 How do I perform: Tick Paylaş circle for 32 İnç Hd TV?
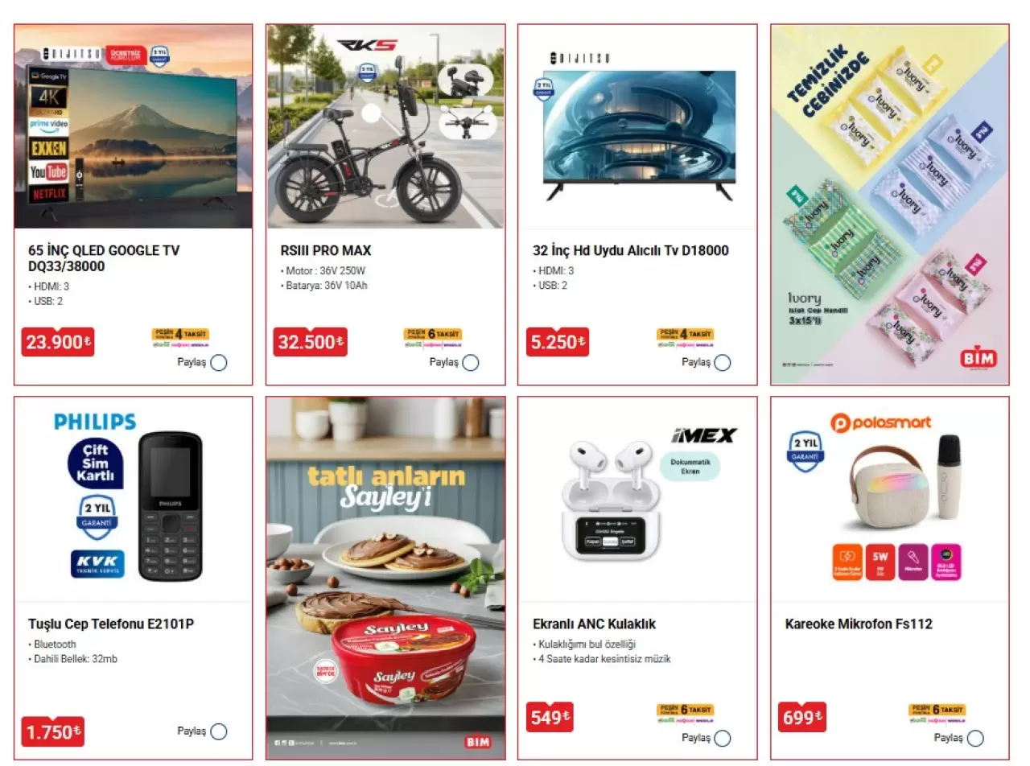click(x=723, y=363)
